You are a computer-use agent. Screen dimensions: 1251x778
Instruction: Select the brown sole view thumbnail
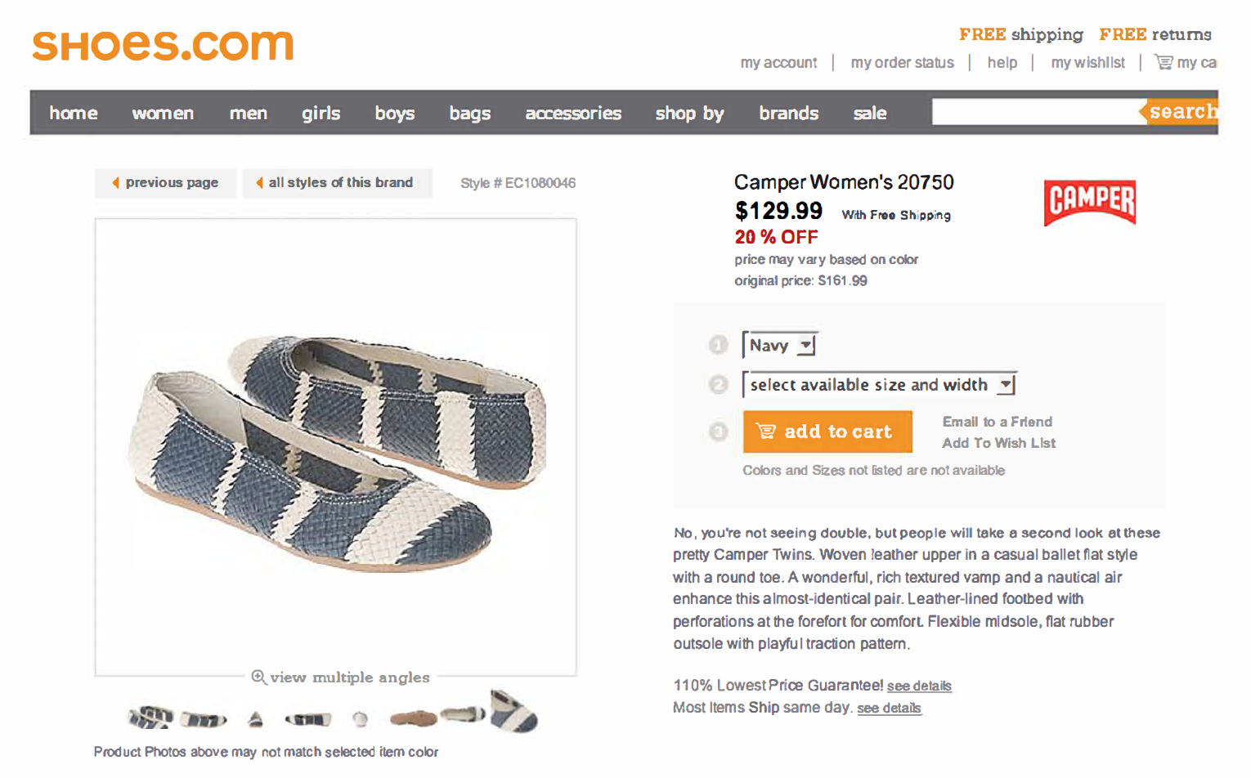tap(413, 718)
